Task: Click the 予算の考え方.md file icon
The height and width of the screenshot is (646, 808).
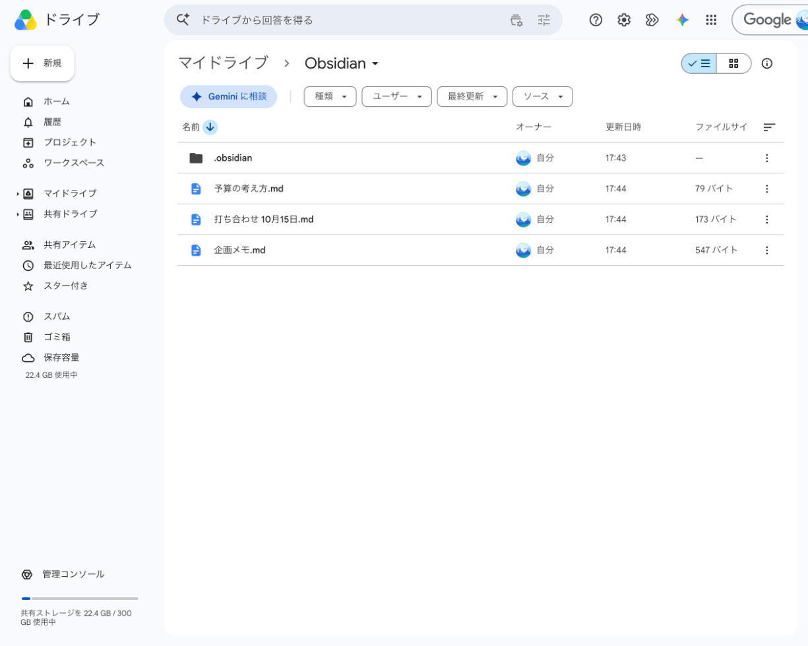Action: [x=196, y=189]
